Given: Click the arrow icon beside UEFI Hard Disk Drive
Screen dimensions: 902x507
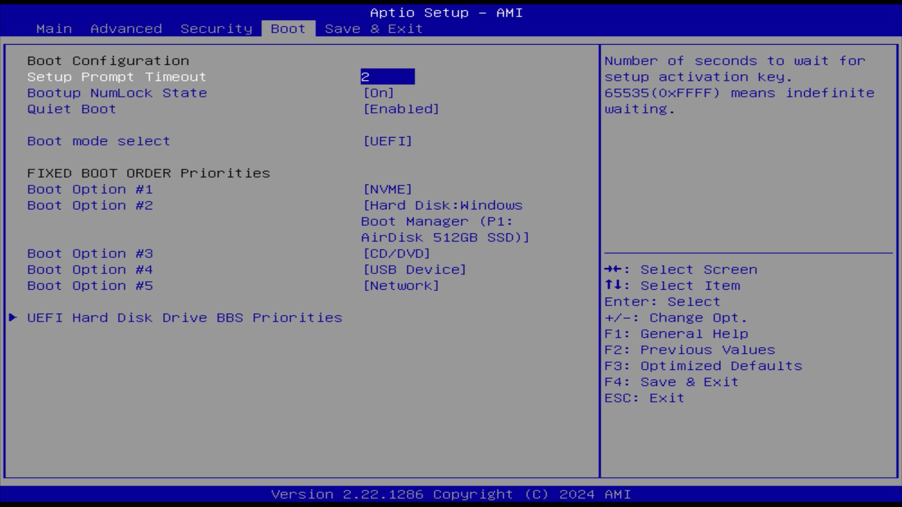Looking at the screenshot, I should (x=13, y=318).
